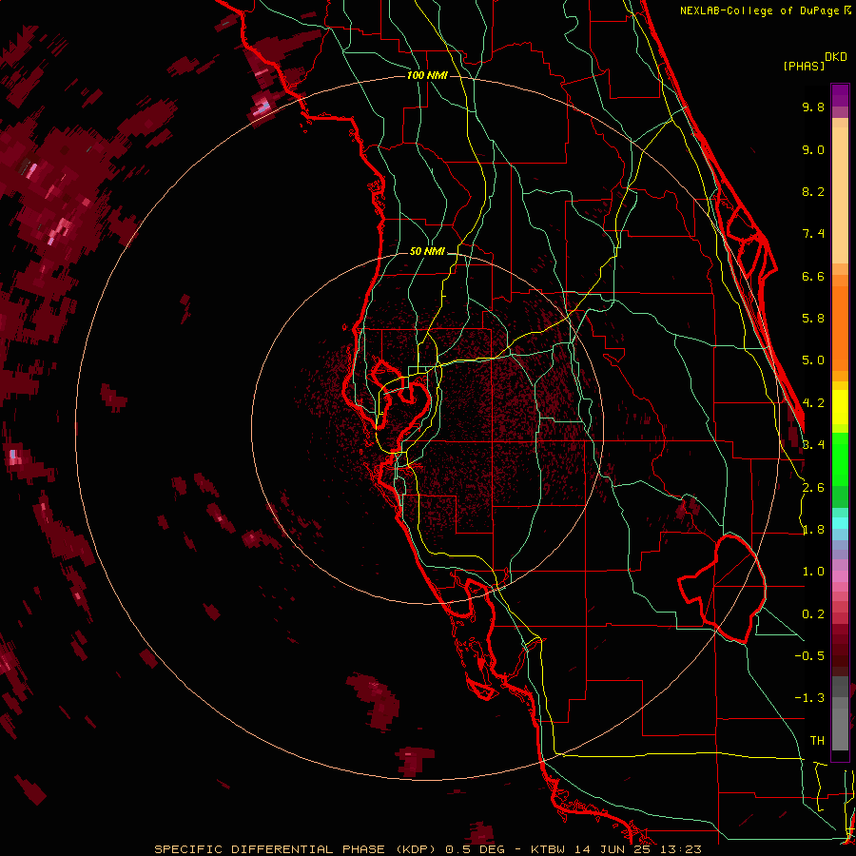Select the 6.6 value on the scale
Image resolution: width=856 pixels, height=856 pixels.
(813, 276)
